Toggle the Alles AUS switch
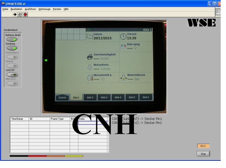Image resolution: width=226 pixels, height=168 pixels. (x=12, y=83)
